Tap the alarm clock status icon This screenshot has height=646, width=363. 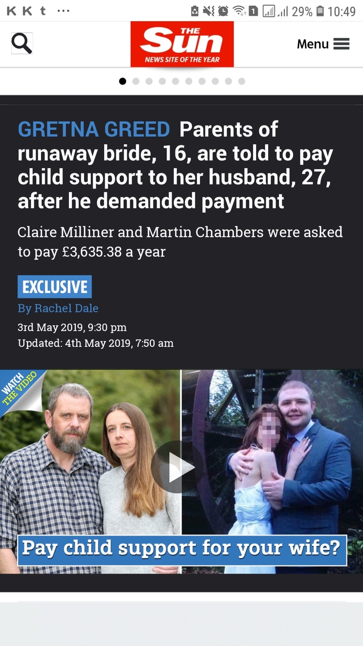[224, 11]
